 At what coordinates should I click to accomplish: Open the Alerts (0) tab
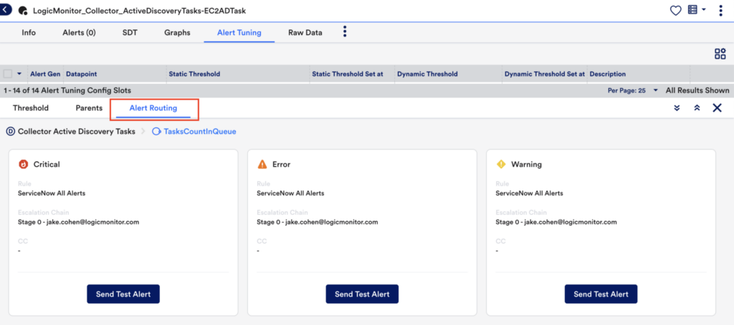click(79, 33)
